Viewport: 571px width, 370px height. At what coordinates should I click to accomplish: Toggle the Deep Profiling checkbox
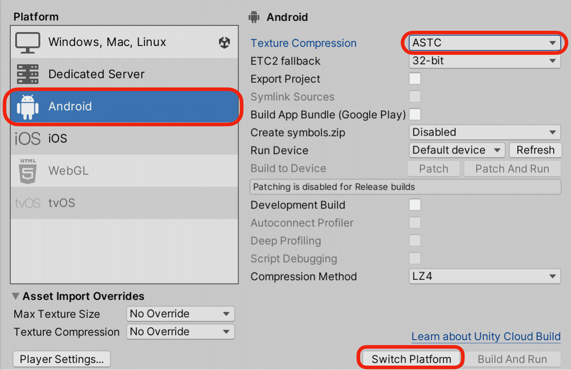pos(415,241)
